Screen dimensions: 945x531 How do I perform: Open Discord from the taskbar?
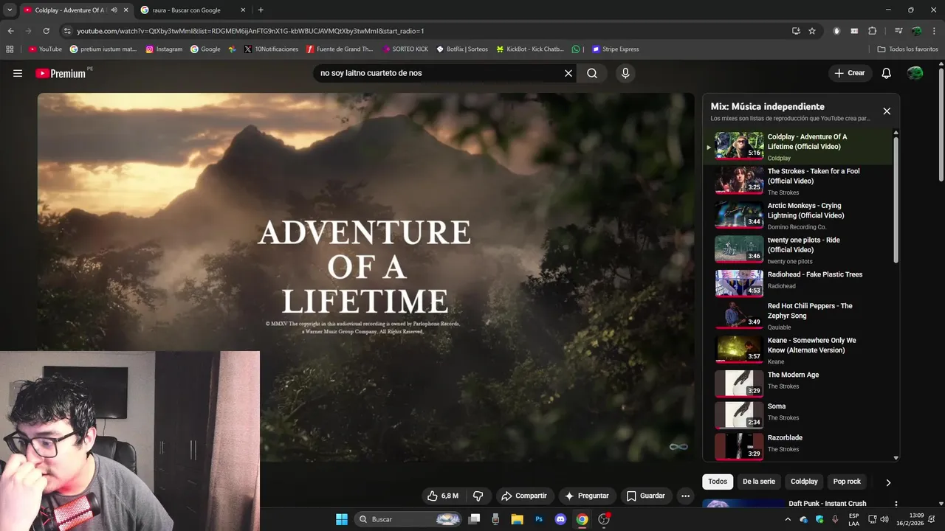[x=560, y=519]
